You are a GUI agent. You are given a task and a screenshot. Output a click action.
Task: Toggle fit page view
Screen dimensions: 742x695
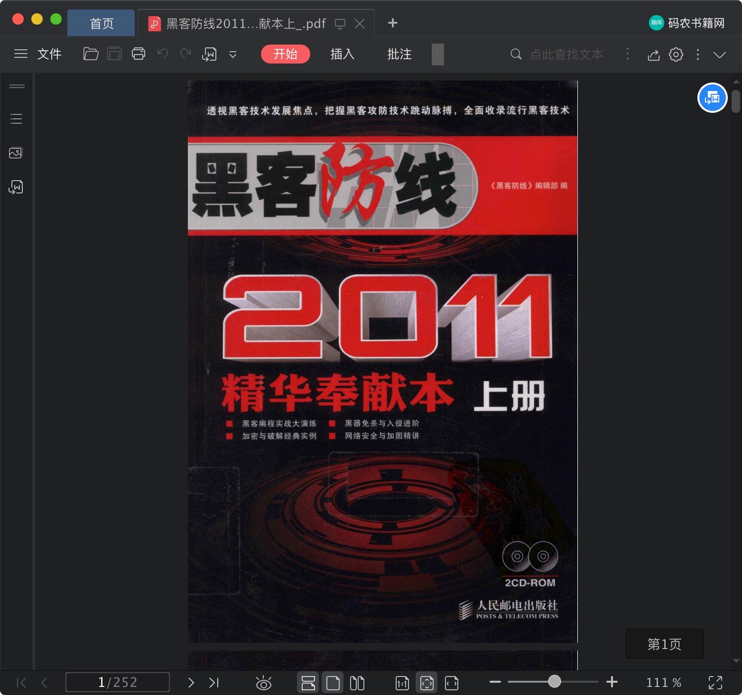pyautogui.click(x=427, y=683)
